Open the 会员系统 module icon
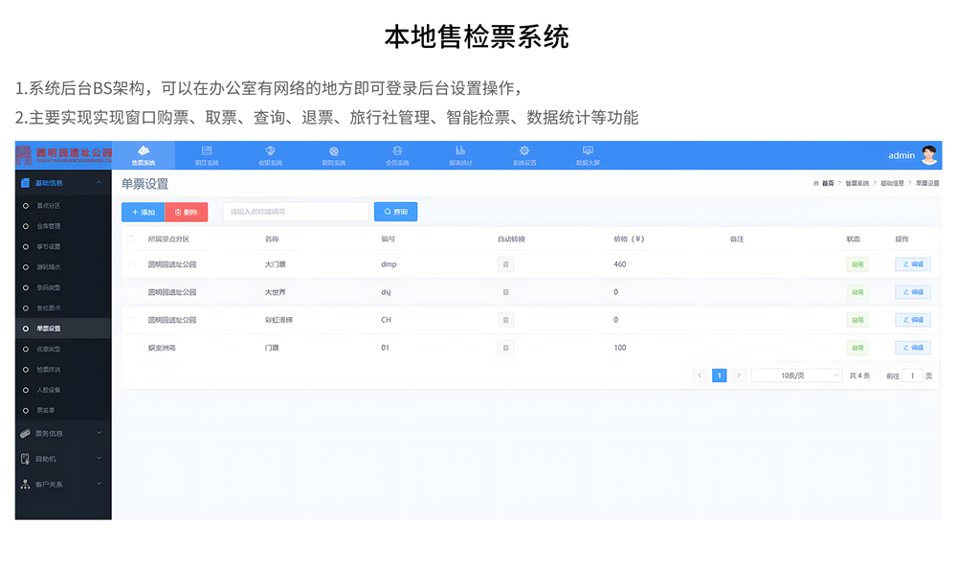Screen dimensions: 957x569 397,150
